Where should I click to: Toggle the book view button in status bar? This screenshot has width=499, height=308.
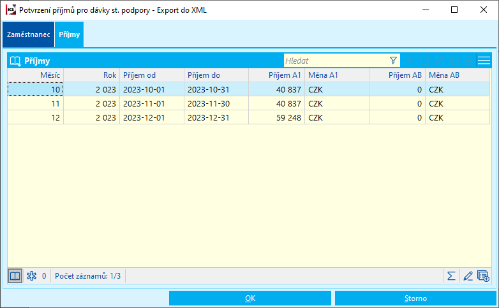15,276
